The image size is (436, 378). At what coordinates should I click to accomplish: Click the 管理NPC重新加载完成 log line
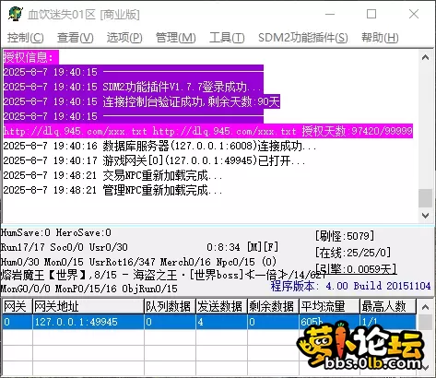click(112, 190)
